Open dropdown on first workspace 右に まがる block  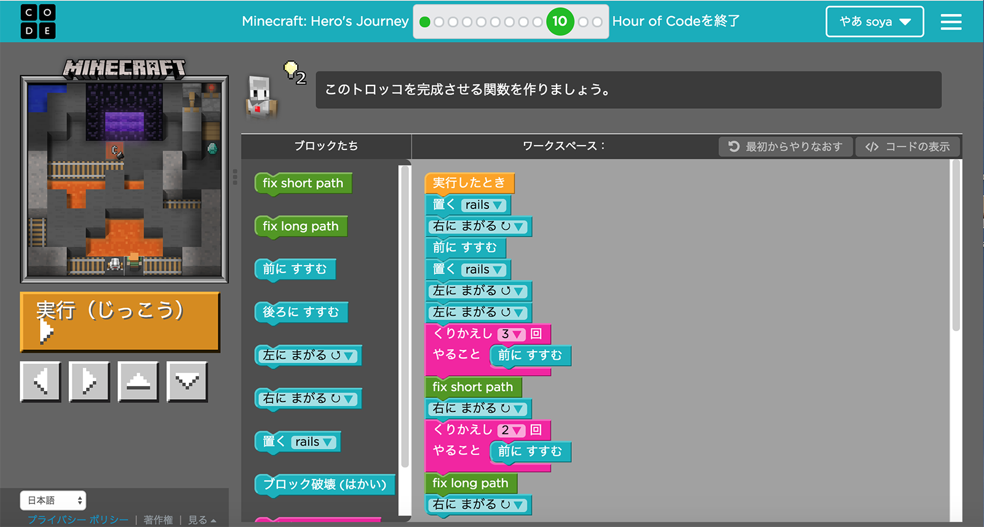[519, 227]
